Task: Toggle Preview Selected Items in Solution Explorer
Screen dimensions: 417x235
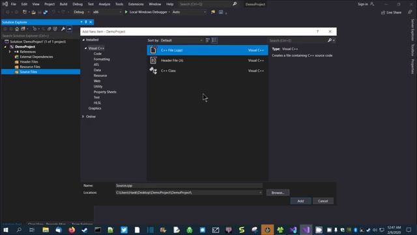Action: pyautogui.click(x=69, y=29)
